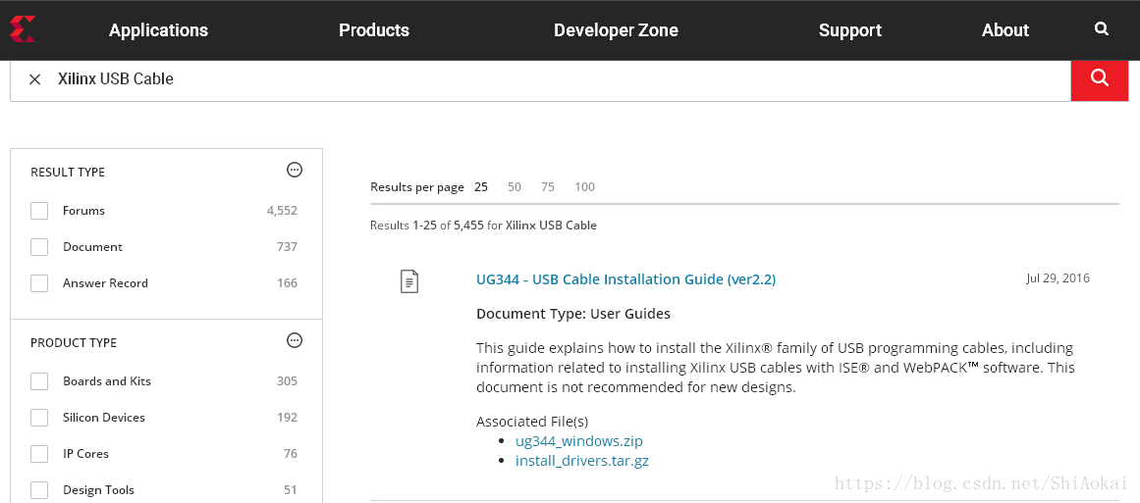
Task: Check the Answer Record filter checkbox
Action: 39,283
